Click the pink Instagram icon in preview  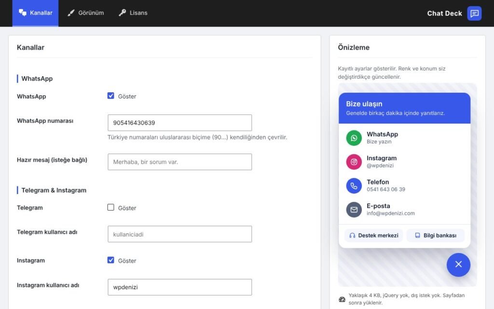[x=354, y=162]
